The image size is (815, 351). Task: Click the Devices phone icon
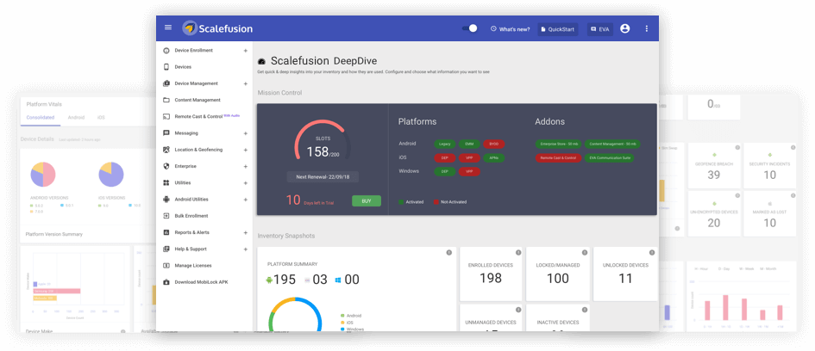pos(166,67)
